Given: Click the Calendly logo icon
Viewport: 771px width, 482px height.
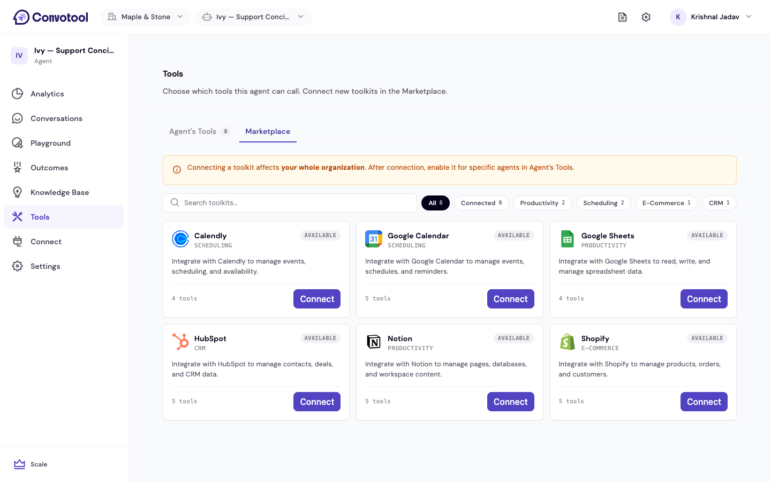Looking at the screenshot, I should point(180,239).
